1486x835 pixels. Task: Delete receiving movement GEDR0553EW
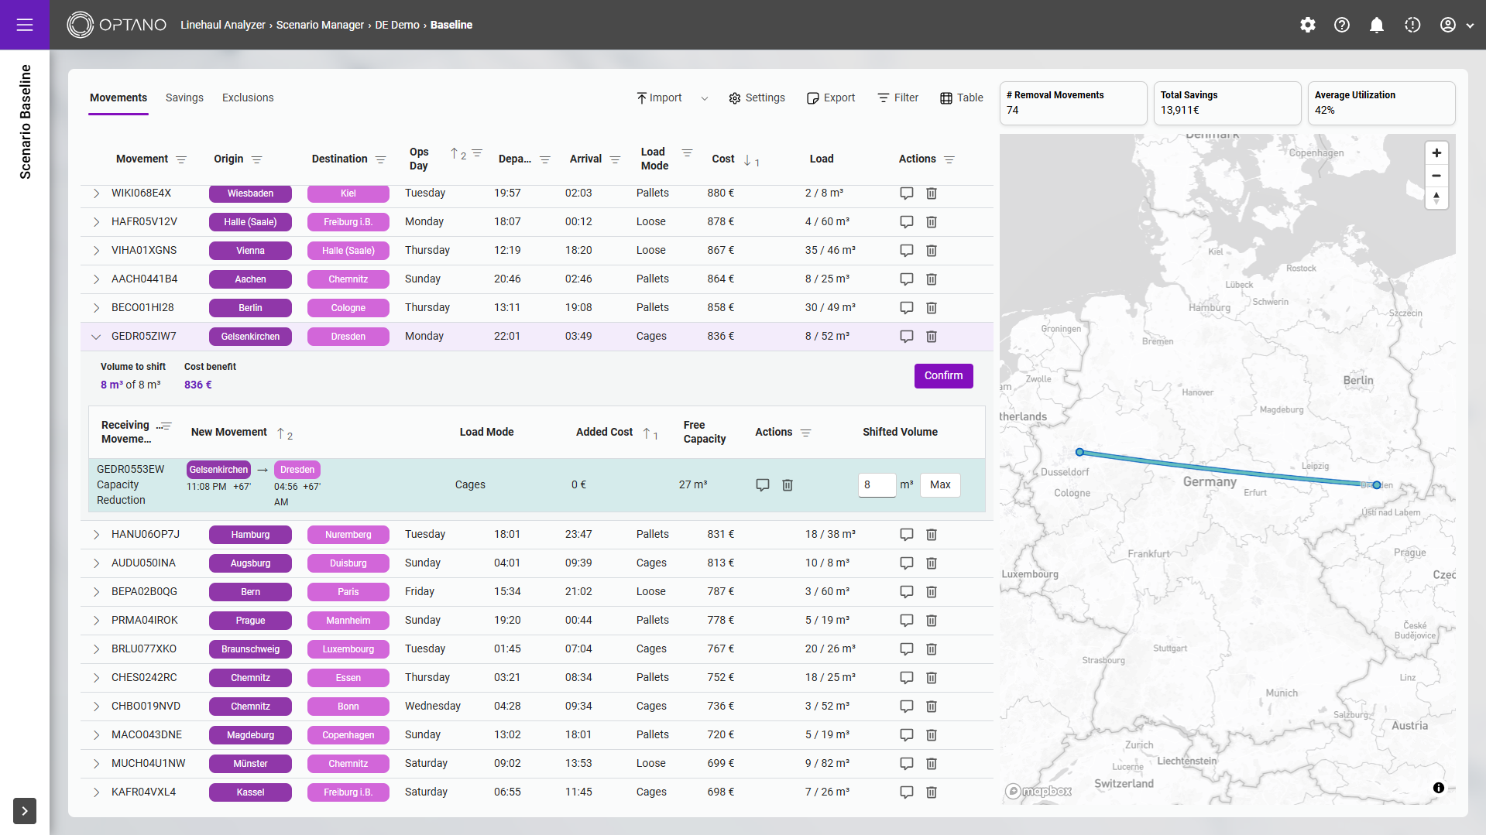tap(788, 485)
